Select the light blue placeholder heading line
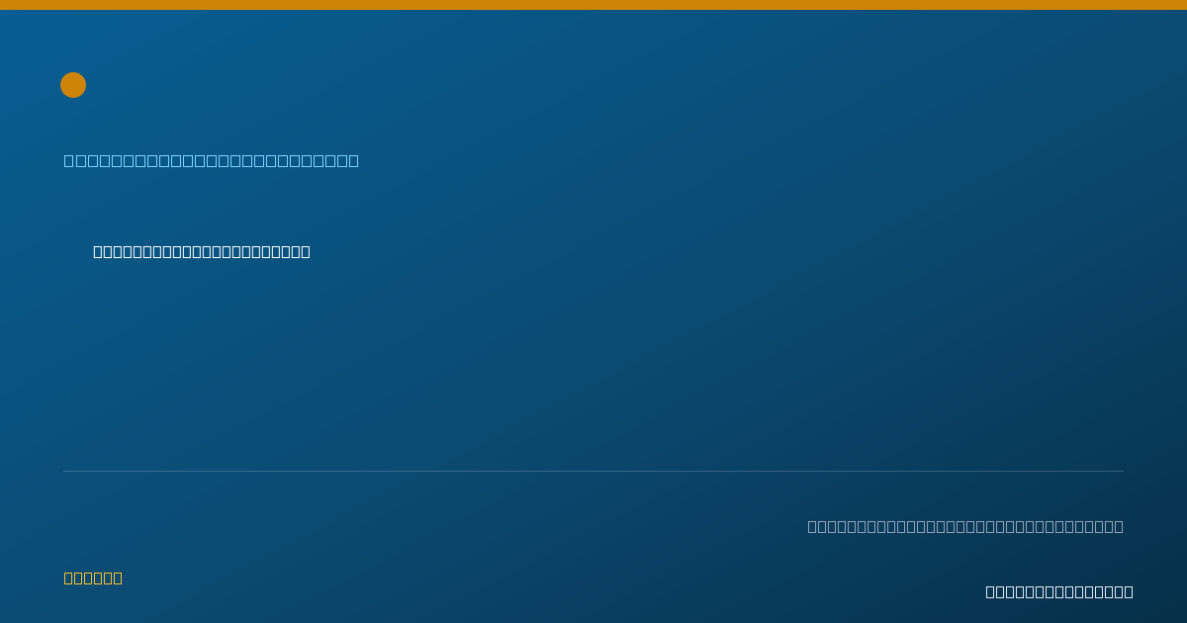 coord(212,160)
